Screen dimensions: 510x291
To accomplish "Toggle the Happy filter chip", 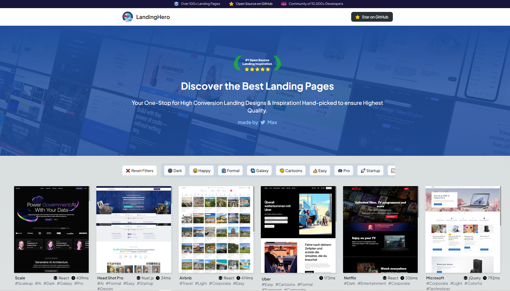I will 202,171.
